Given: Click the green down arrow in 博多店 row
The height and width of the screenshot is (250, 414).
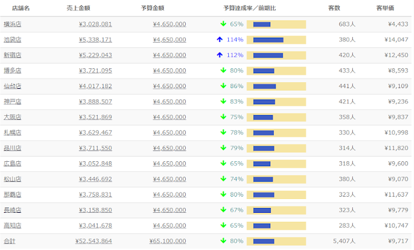Looking at the screenshot, I should tap(223, 71).
